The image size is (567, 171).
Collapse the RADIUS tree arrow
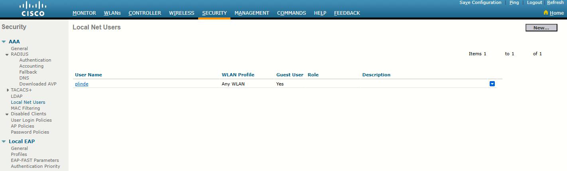(x=7, y=54)
